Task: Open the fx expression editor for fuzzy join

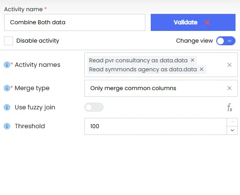Action: (230, 108)
